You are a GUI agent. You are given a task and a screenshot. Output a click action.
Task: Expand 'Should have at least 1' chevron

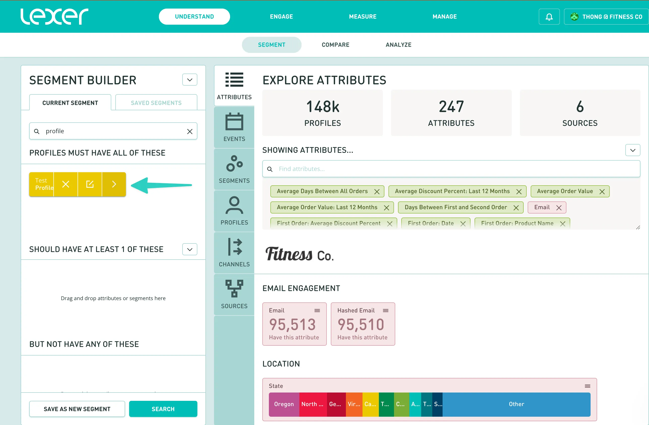click(x=190, y=249)
